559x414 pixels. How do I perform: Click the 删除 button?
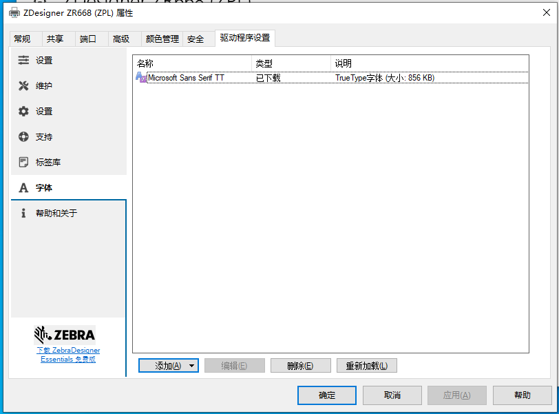pyautogui.click(x=300, y=366)
